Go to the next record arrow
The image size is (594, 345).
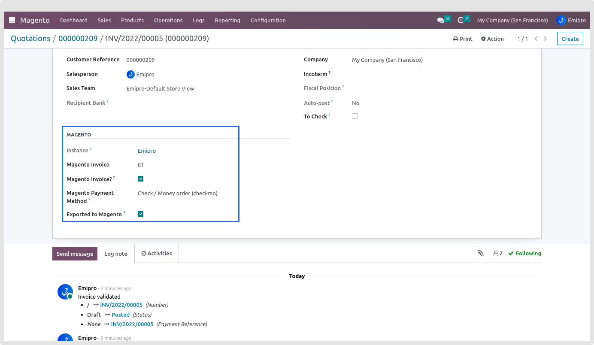pyautogui.click(x=545, y=39)
